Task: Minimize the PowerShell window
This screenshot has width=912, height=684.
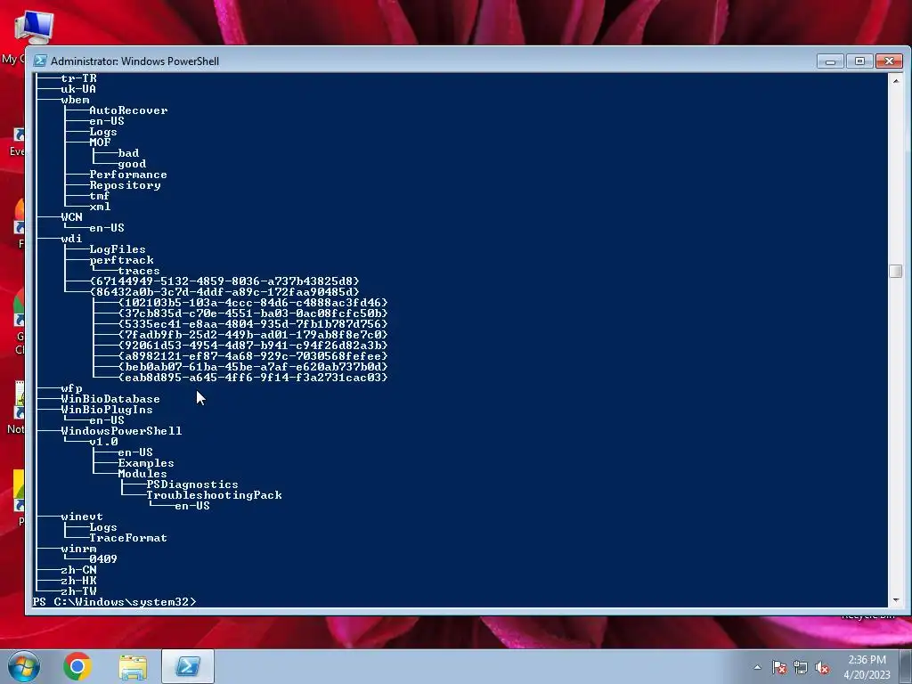Action: 830,61
